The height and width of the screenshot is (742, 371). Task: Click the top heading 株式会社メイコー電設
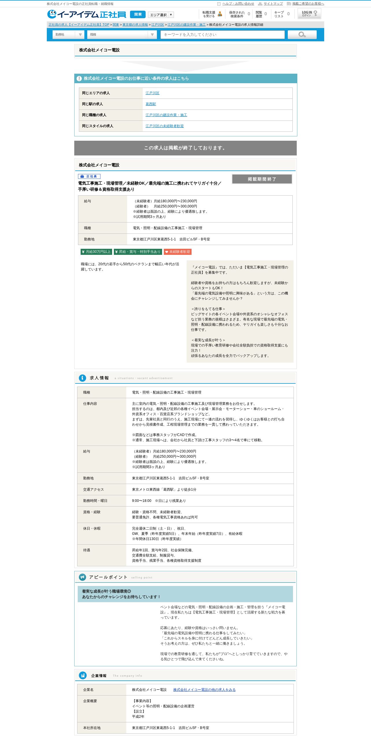click(99, 50)
